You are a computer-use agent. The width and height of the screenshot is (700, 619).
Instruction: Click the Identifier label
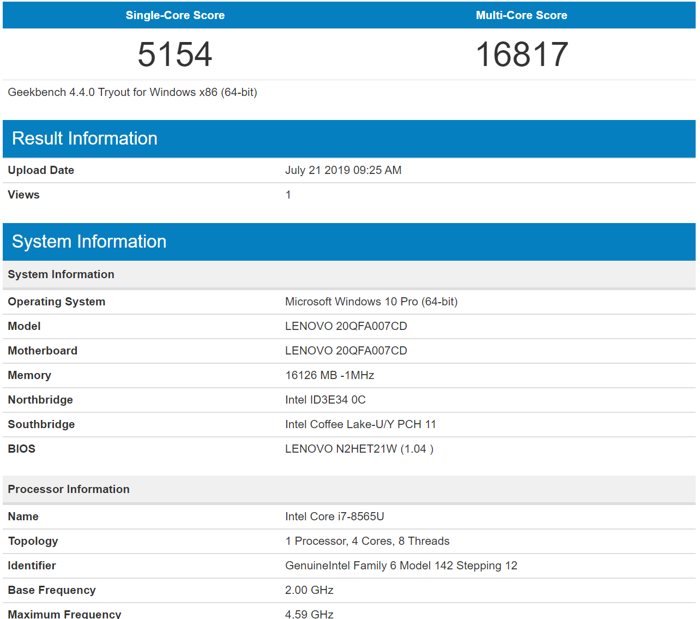click(x=32, y=566)
